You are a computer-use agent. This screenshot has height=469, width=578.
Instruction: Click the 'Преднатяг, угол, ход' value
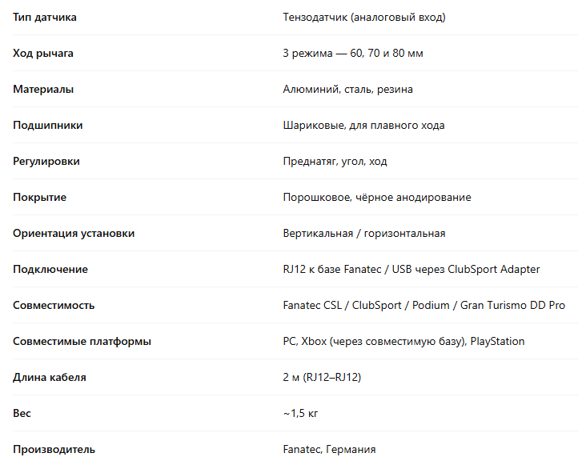coord(335,161)
